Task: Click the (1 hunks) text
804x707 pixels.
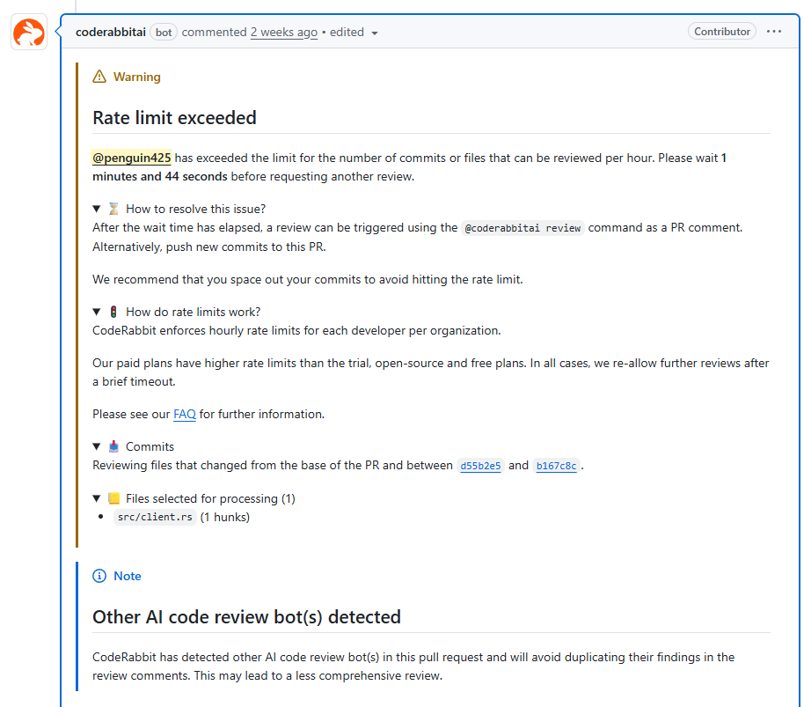Action: pyautogui.click(x=224, y=517)
